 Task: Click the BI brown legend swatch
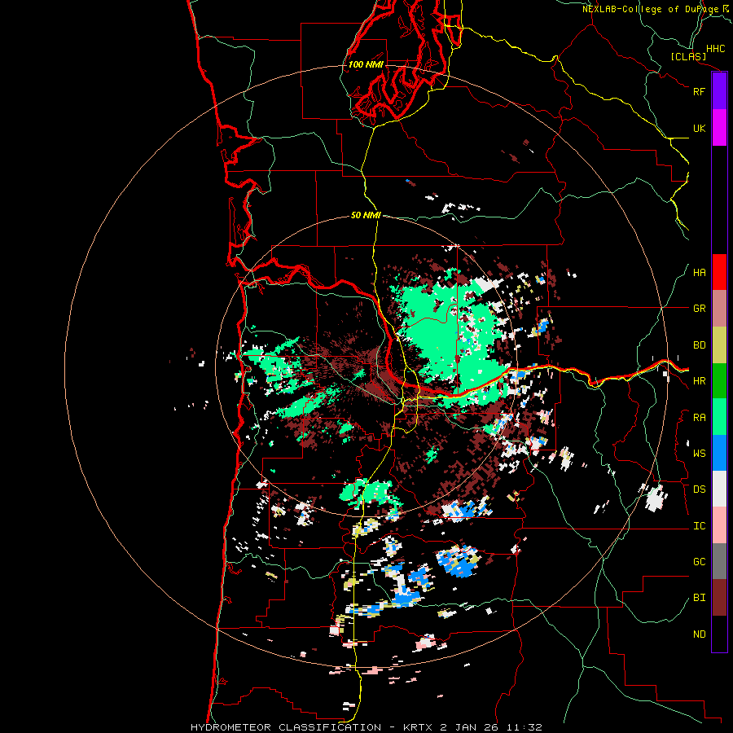[x=719, y=598]
